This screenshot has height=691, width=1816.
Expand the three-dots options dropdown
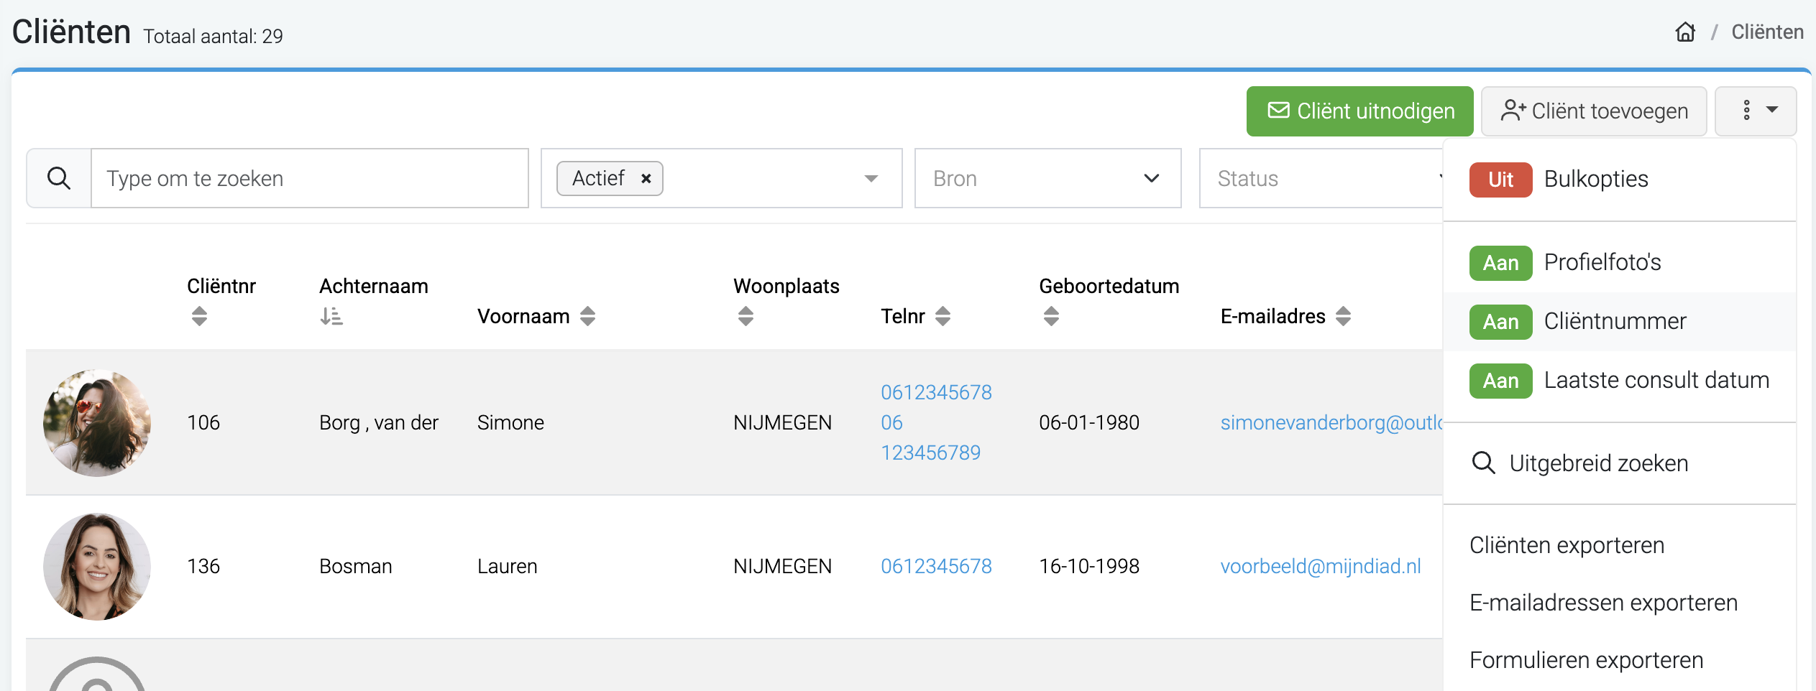point(1756,111)
